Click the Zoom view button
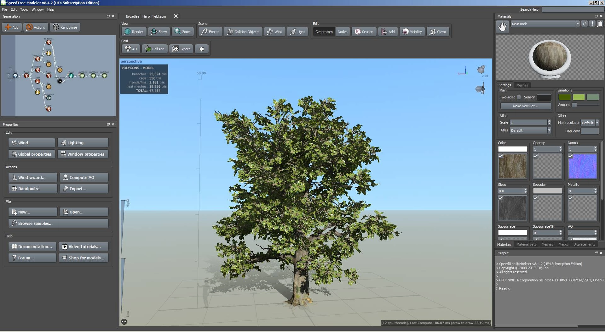 (183, 32)
